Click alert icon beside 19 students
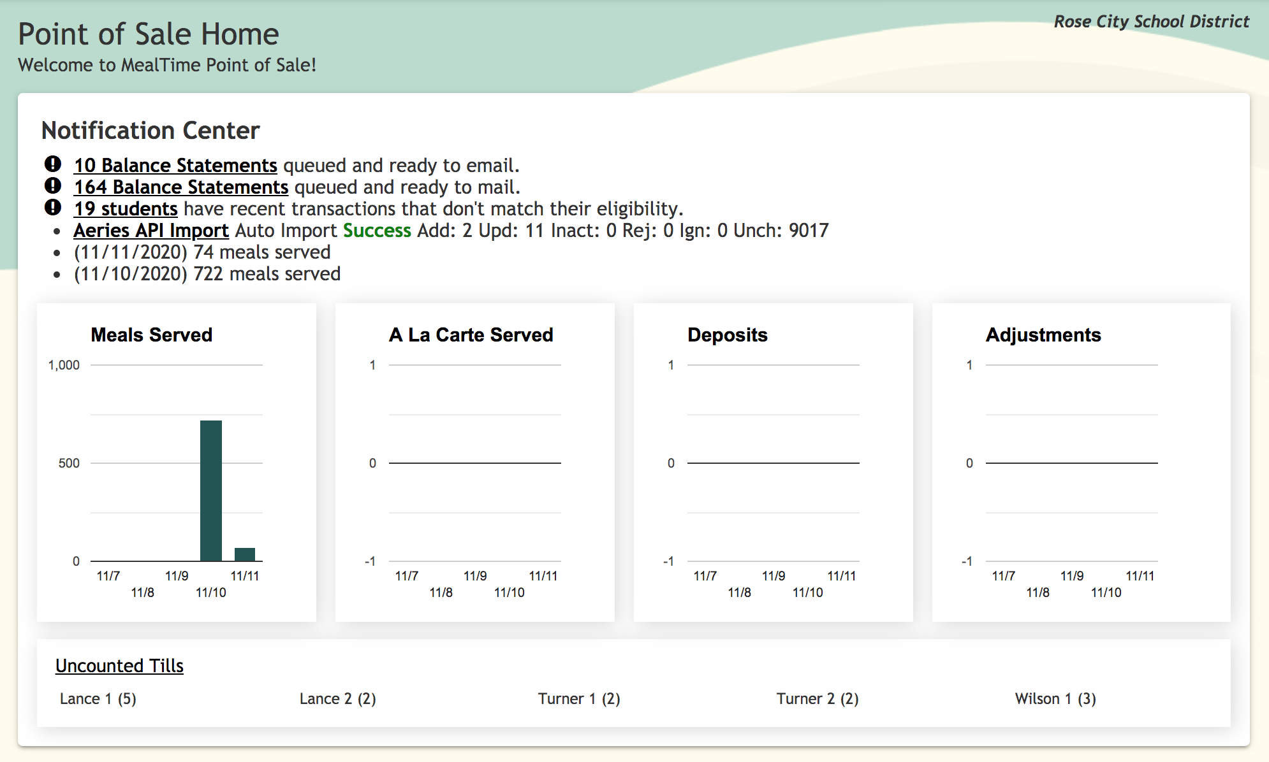 pos(53,208)
